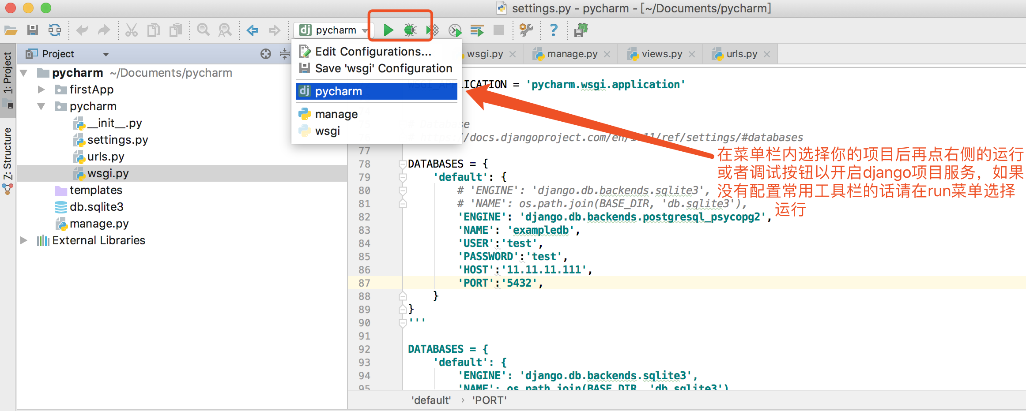Place cursor on 'NAME': 'exampledb' line
This screenshot has height=411, width=1026.
(x=518, y=230)
